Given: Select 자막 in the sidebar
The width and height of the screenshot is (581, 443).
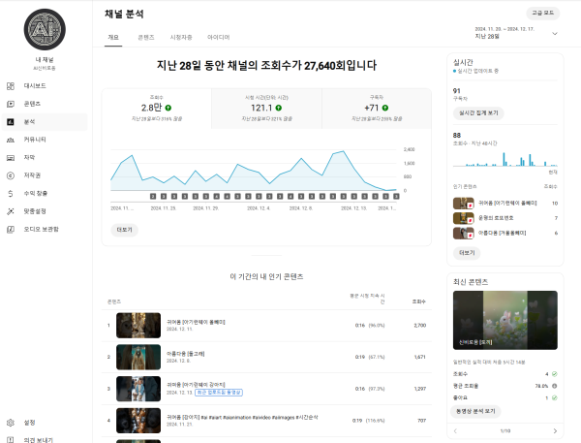Looking at the screenshot, I should [29, 157].
